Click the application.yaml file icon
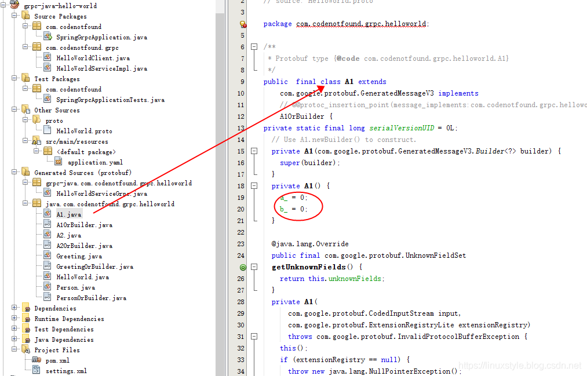This screenshot has width=587, height=376. point(59,161)
